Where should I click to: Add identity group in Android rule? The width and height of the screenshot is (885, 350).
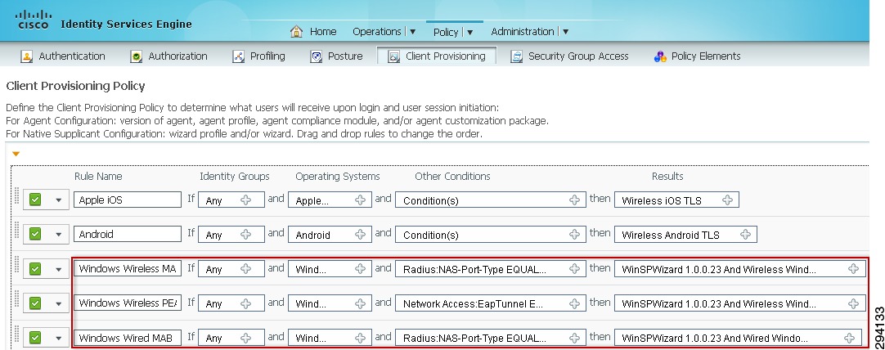(246, 234)
